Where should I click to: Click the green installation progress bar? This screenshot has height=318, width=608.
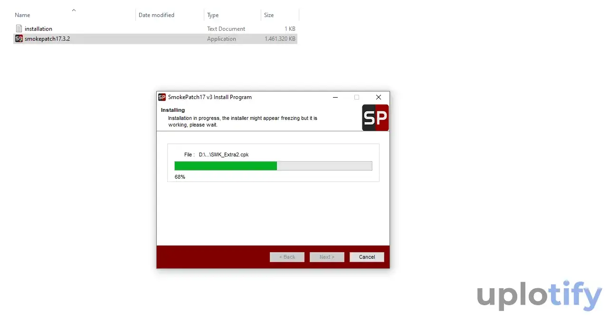(273, 166)
